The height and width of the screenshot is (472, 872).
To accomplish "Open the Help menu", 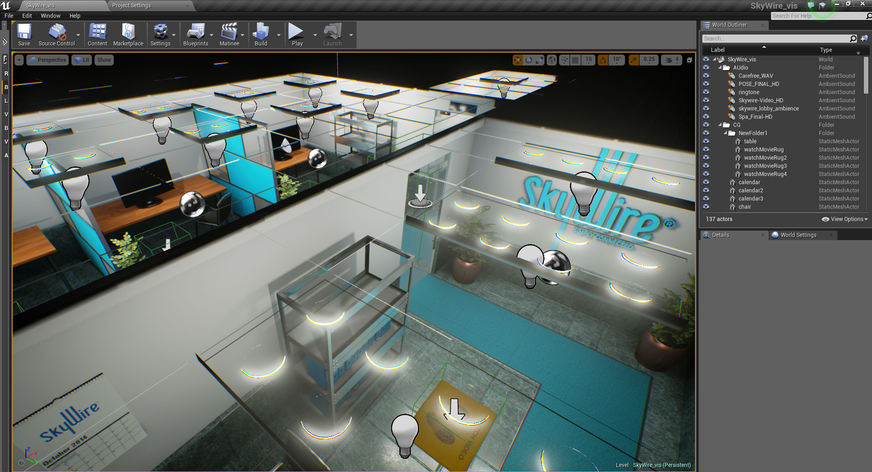I will (75, 16).
